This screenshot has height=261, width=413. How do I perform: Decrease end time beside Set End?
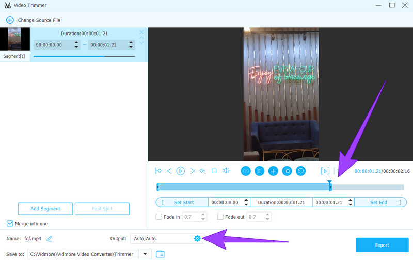coord(351,204)
